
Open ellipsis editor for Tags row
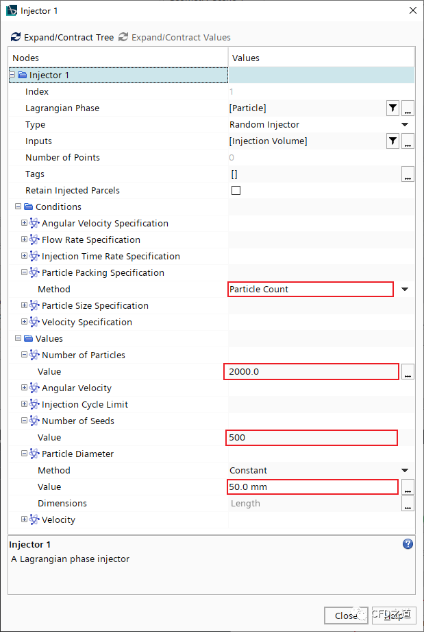pyautogui.click(x=408, y=174)
